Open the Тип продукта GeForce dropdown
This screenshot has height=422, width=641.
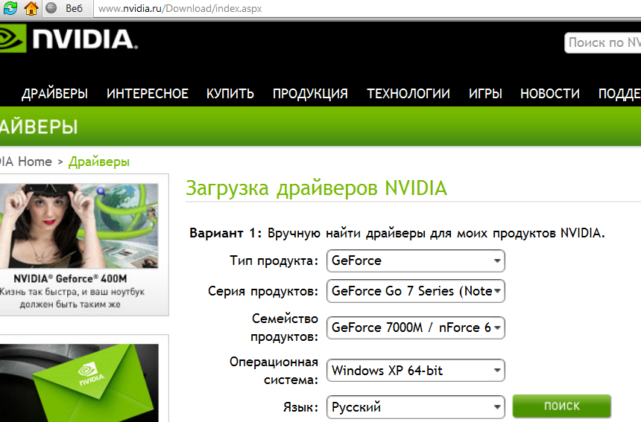415,260
